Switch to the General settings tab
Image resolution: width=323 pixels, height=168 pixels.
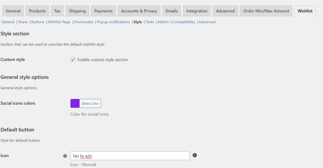click(x=13, y=11)
